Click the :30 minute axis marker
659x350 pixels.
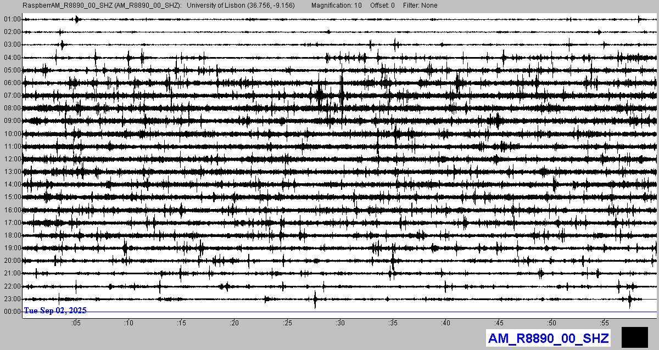pyautogui.click(x=340, y=323)
